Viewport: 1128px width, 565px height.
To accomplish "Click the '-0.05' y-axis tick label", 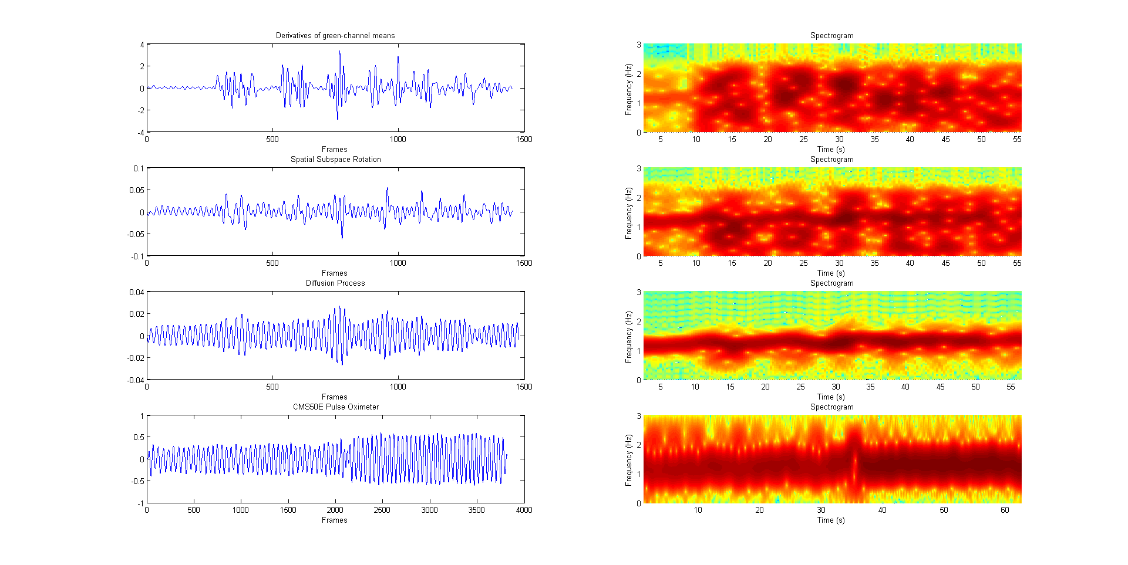I will pos(135,234).
